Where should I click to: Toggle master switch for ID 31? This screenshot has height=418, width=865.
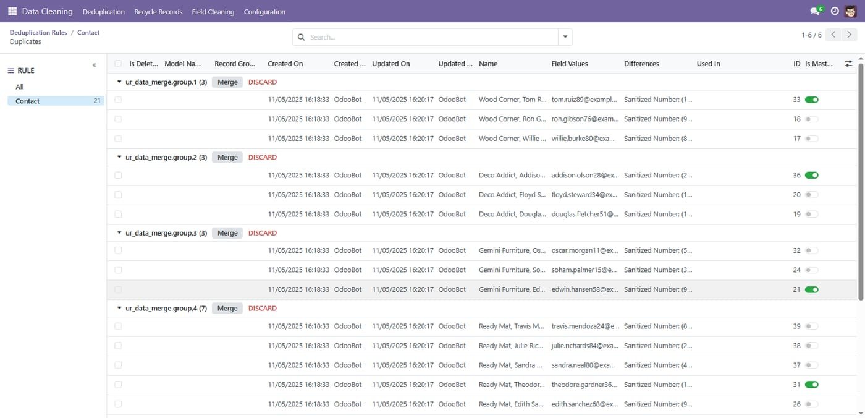coord(812,385)
